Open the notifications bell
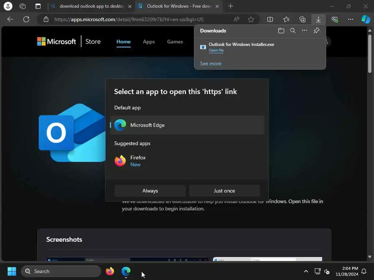Viewport: 374px width, 280px height. (x=364, y=271)
